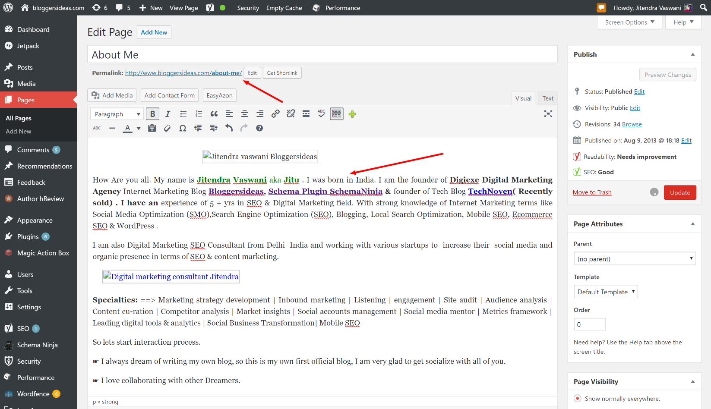Click the Move to Trash link
This screenshot has width=711, height=409.
(x=592, y=192)
